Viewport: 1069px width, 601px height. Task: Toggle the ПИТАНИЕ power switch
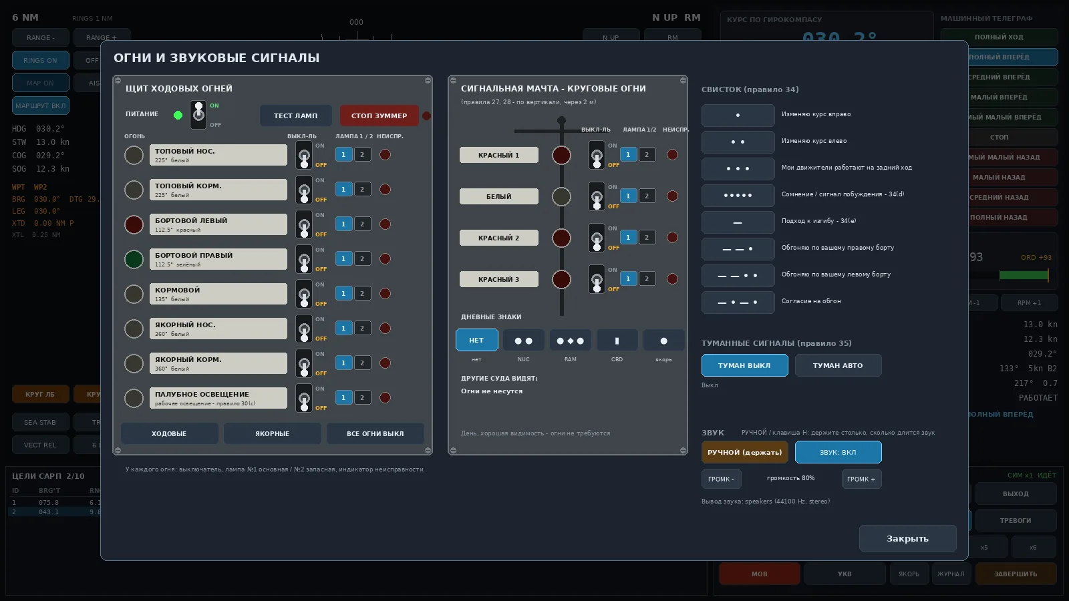tap(198, 115)
